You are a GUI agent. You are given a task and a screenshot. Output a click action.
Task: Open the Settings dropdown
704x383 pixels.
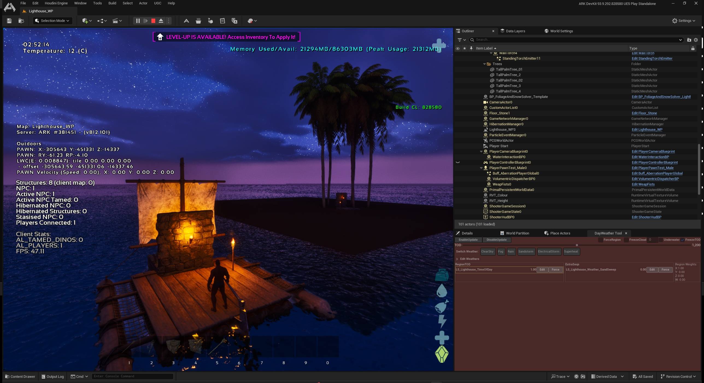684,21
